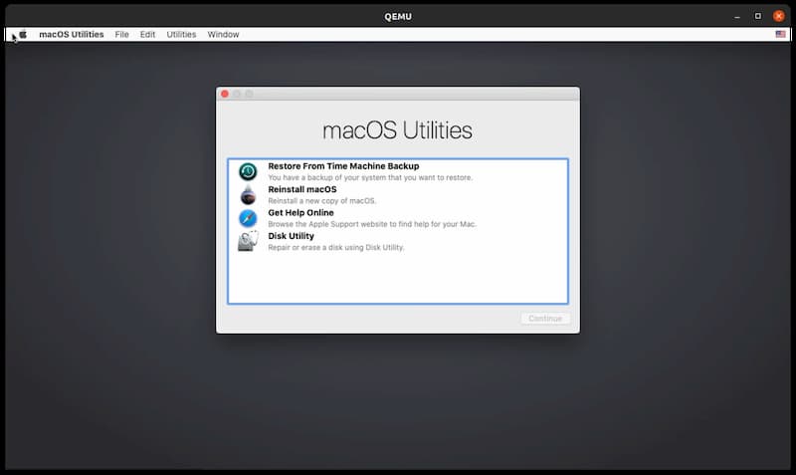
Task: Open the Window menu
Action: click(223, 35)
